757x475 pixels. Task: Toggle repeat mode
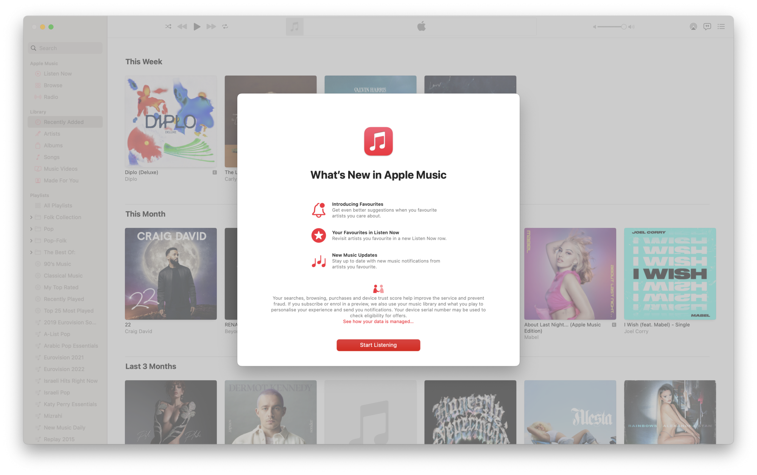point(225,26)
